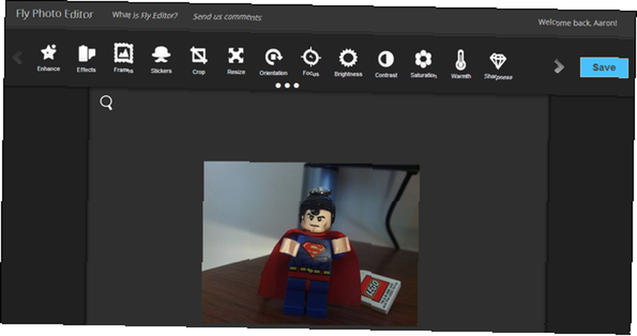Open the Frames tool

pos(124,59)
